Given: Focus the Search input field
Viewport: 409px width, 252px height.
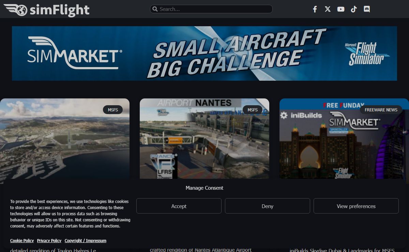Looking at the screenshot, I should click(211, 9).
